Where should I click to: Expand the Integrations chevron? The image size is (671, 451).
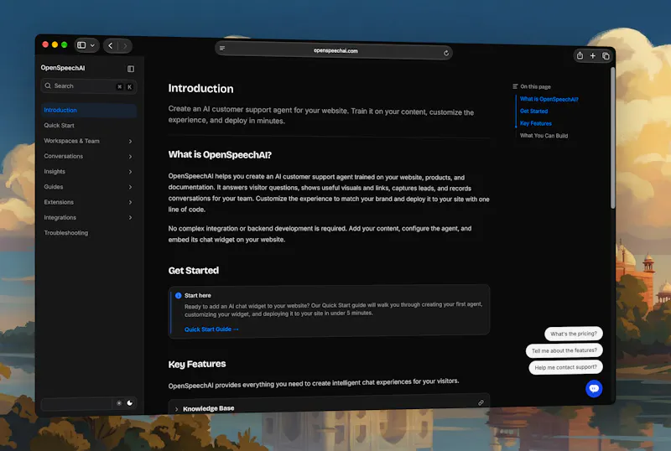(130, 218)
